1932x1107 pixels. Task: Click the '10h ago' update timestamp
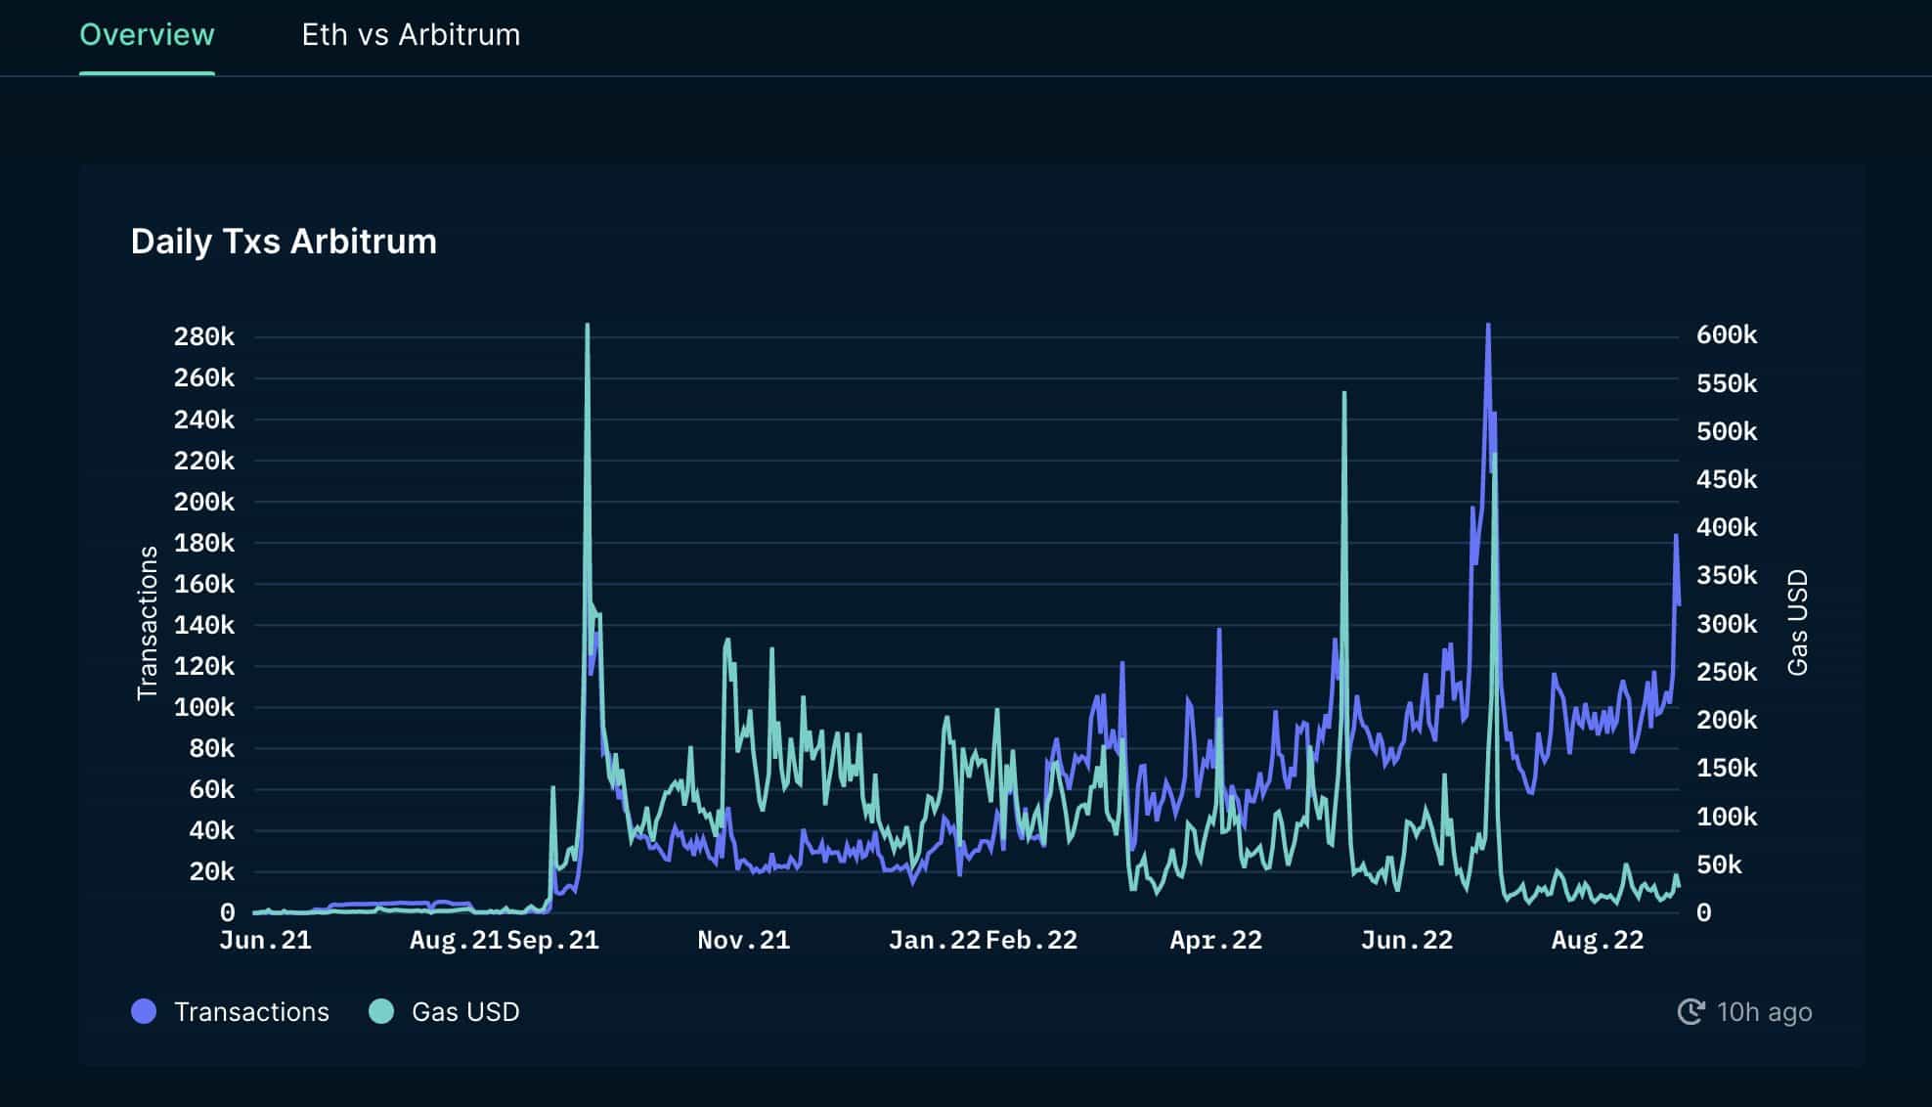[x=1764, y=1012]
